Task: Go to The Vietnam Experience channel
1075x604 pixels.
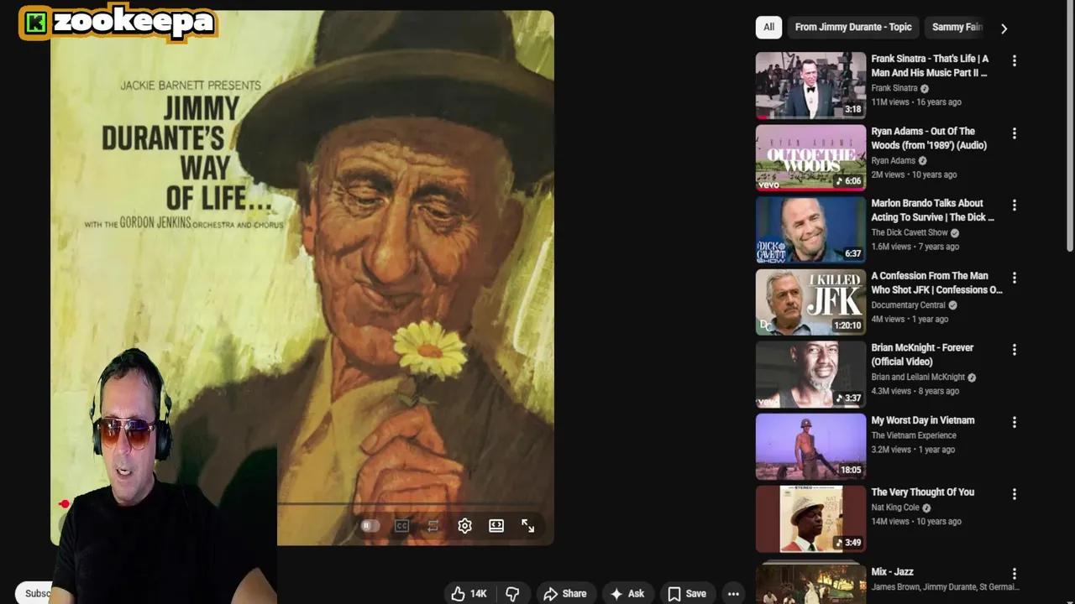Action: click(x=914, y=435)
